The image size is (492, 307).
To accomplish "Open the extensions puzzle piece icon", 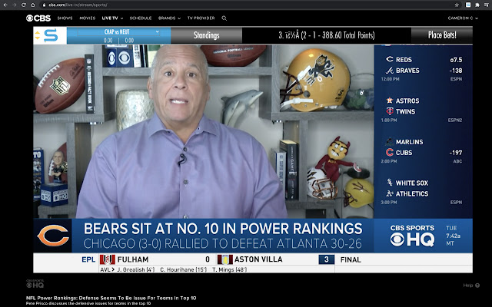I will tap(477, 5).
